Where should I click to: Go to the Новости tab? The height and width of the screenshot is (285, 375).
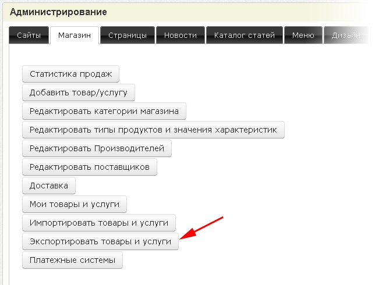pos(180,35)
